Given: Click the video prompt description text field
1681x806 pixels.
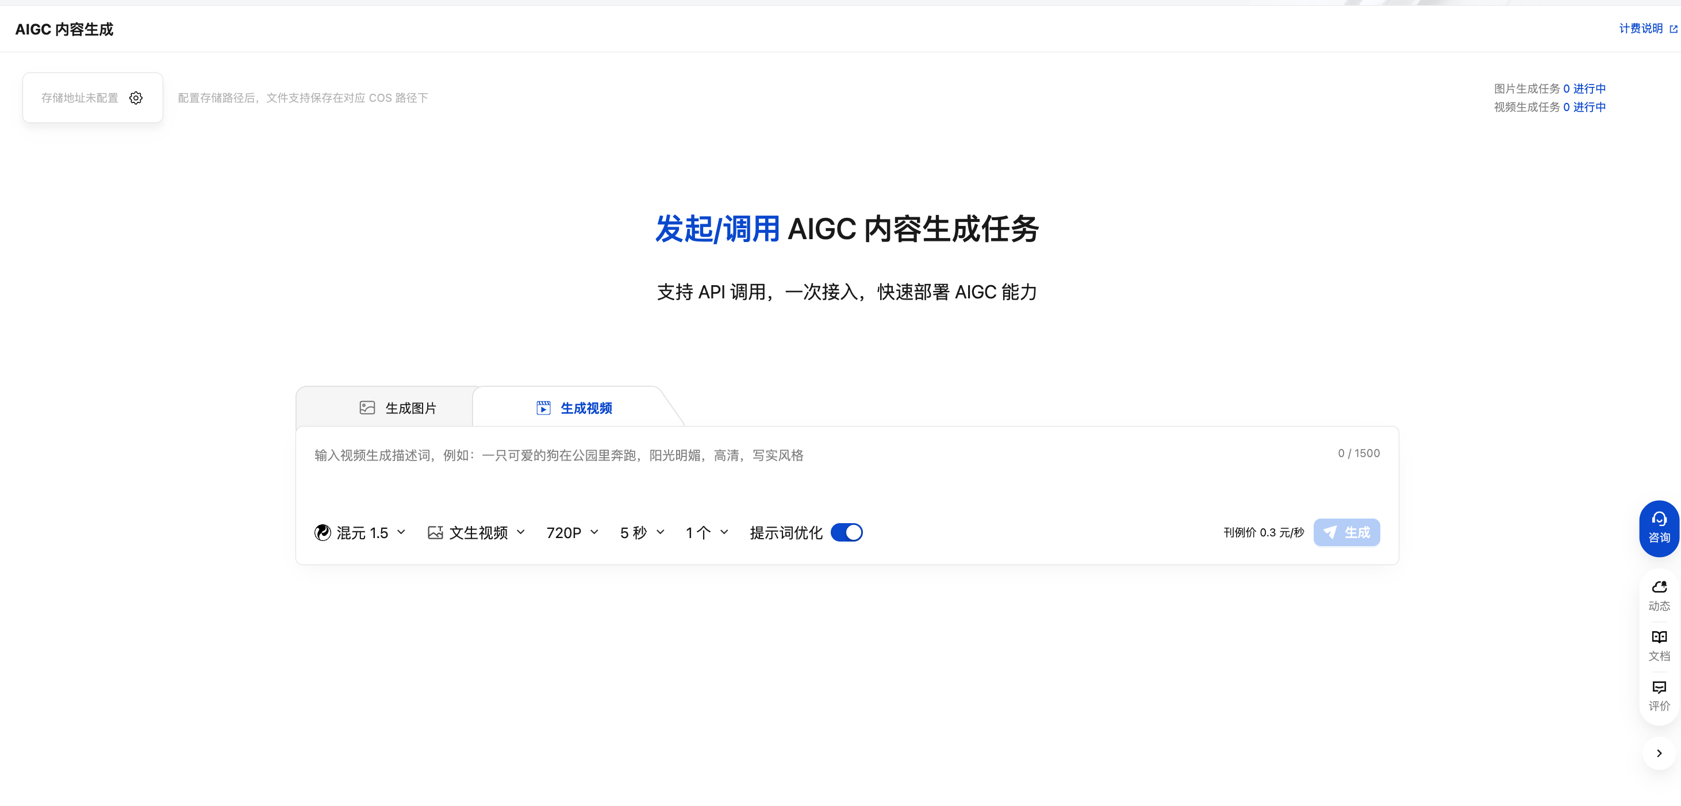Looking at the screenshot, I should click(x=783, y=470).
